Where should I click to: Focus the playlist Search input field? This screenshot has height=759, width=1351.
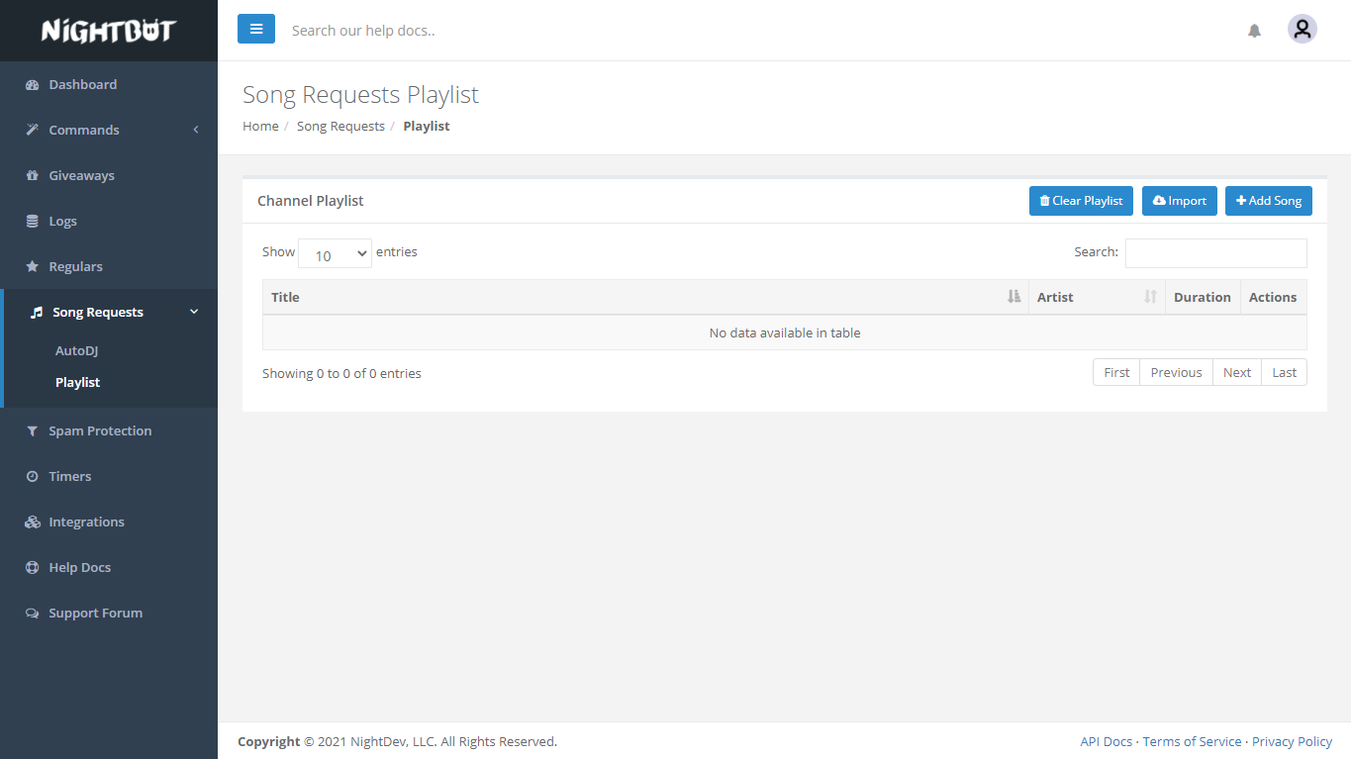1215,253
